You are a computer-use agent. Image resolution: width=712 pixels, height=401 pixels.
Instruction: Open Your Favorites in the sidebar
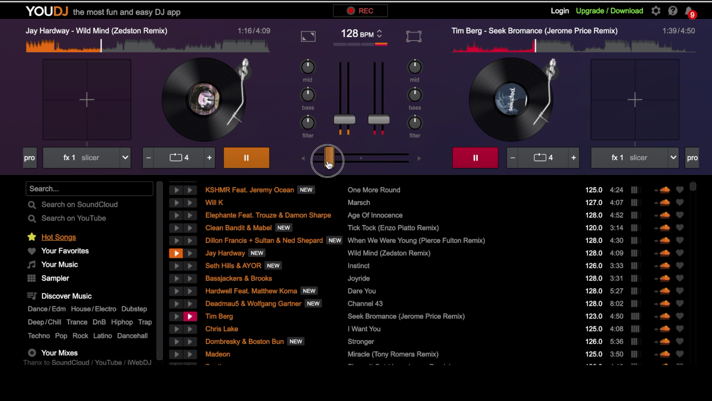coord(65,251)
